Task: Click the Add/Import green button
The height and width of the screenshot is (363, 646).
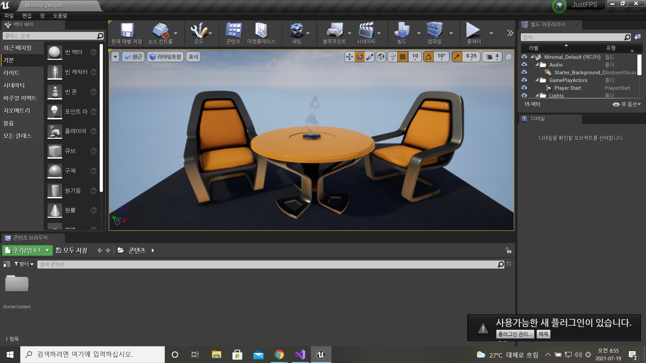Action: (28, 250)
